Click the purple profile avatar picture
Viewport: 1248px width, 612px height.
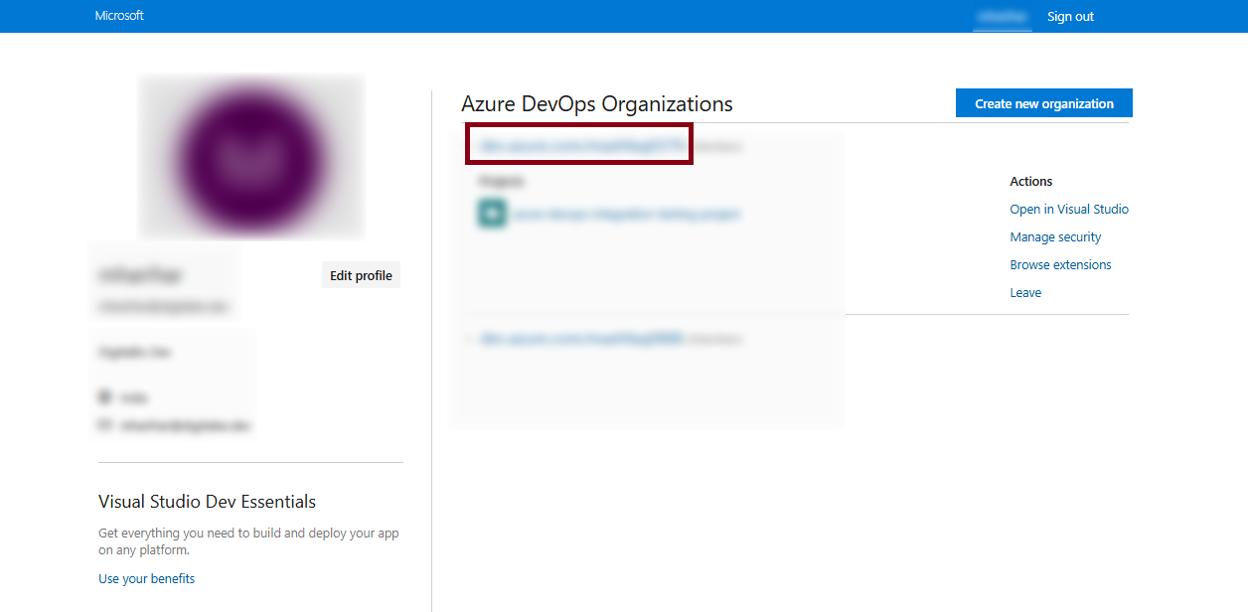[251, 157]
